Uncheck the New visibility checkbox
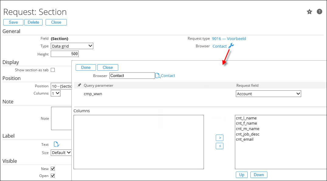The image size is (327, 181). click(53, 169)
